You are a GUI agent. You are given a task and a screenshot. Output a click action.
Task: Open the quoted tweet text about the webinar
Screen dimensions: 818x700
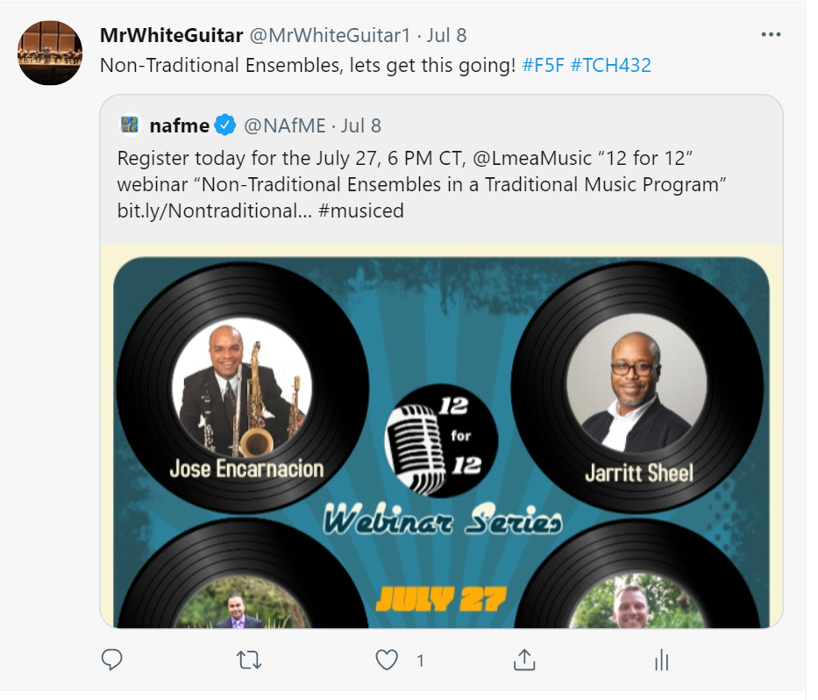coord(422,184)
